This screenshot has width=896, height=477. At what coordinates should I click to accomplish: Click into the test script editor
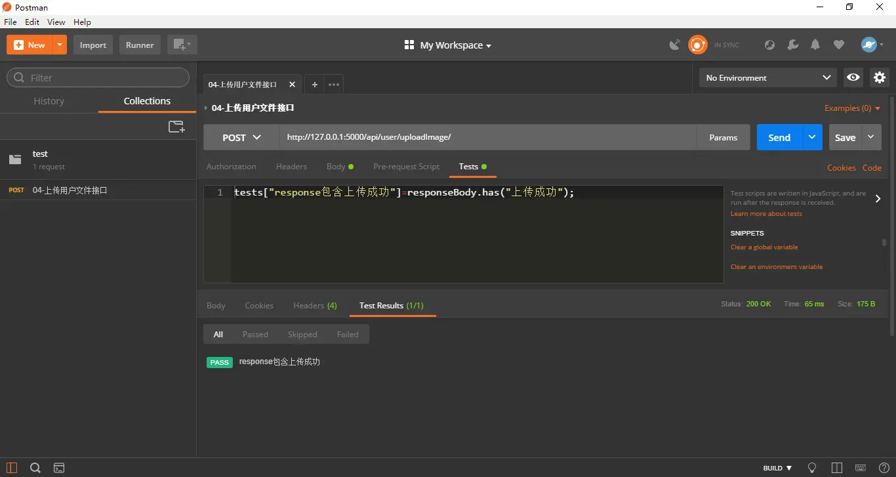point(478,234)
